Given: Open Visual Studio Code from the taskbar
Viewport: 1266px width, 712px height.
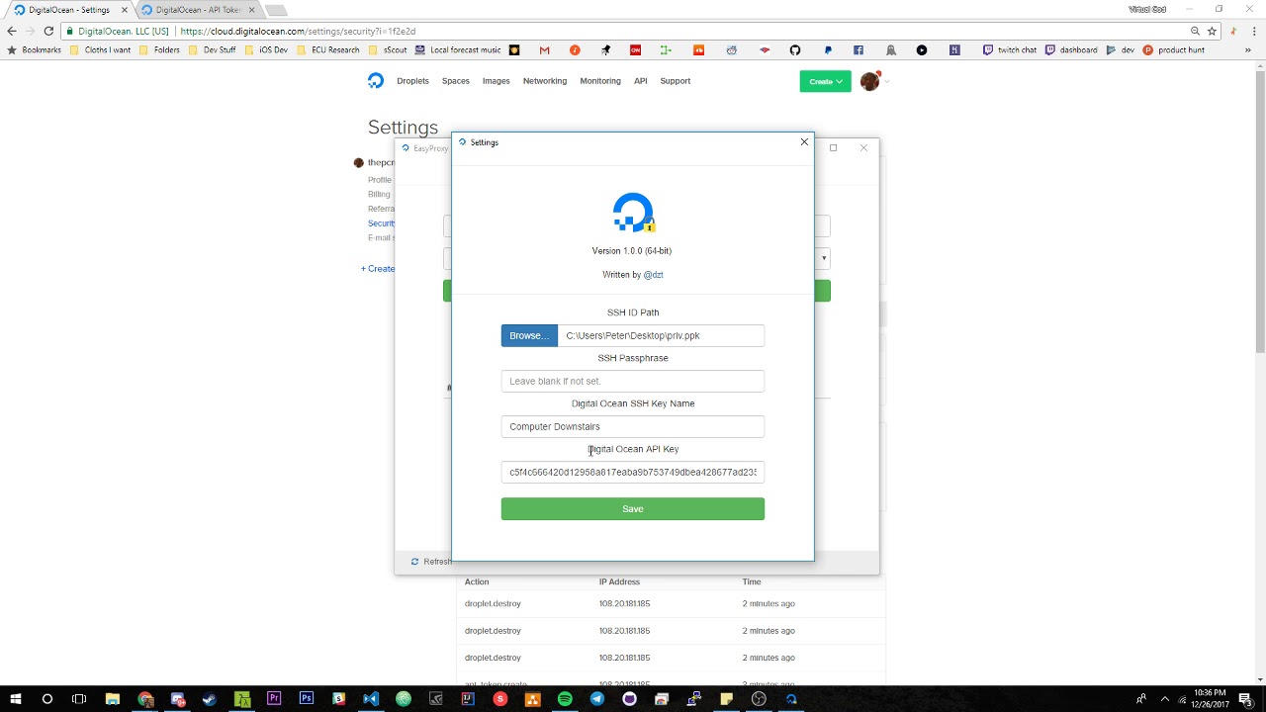Looking at the screenshot, I should click(371, 699).
